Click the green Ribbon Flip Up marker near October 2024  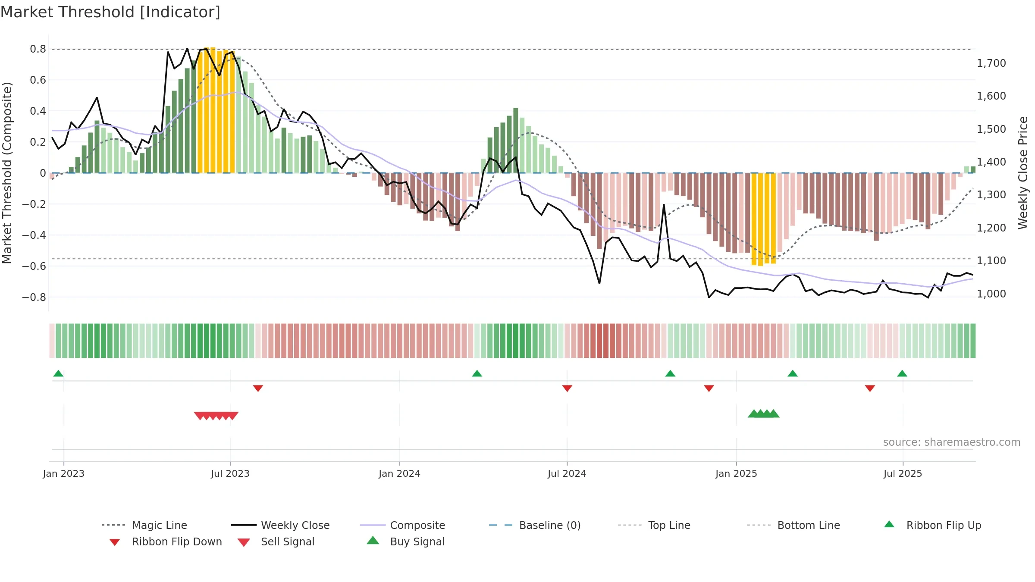point(670,373)
